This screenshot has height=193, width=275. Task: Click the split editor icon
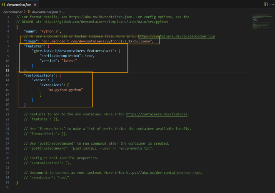pyautogui.click(x=265, y=5)
